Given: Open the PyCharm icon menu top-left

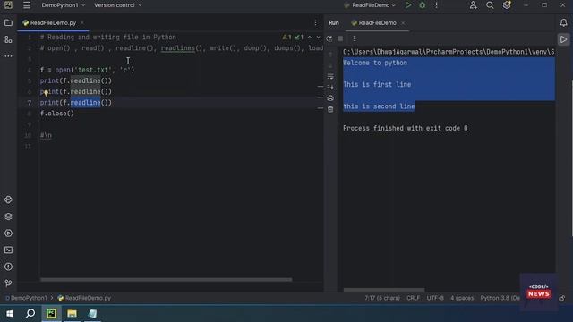Looking at the screenshot, I should click(8, 5).
